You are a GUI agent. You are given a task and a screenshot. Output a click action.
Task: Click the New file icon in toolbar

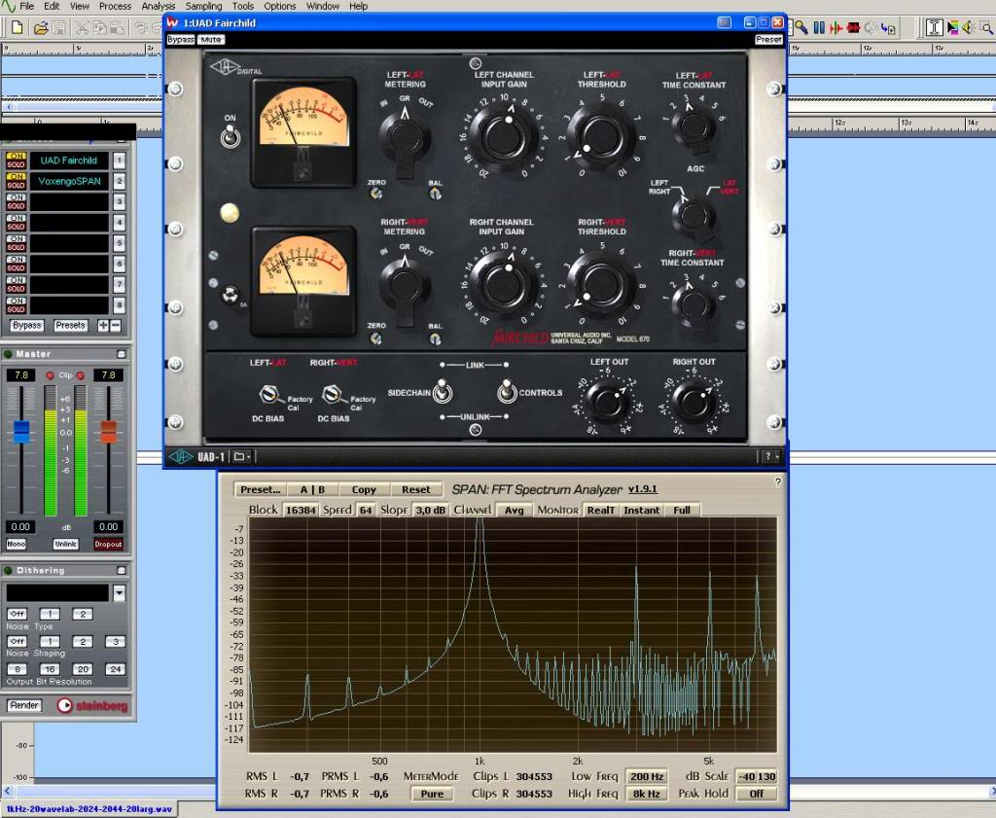[17, 27]
